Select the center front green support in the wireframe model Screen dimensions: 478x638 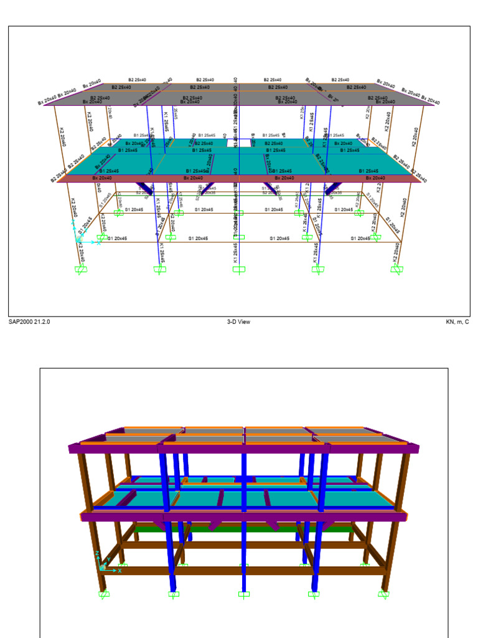239,269
